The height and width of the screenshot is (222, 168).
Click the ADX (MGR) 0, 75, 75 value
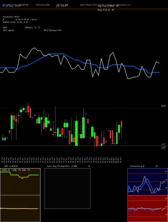pyautogui.click(x=33, y=28)
